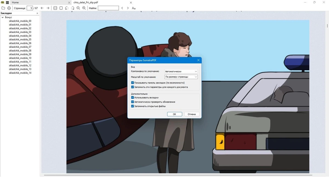Screen dimensions: 329x177
Task: Open bookmark skladchik_mobile_05
Action: point(20,40)
